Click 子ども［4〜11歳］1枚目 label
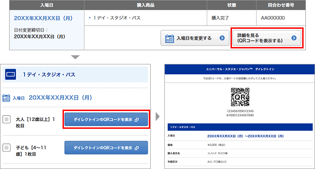This screenshot has height=169, width=315. pyautogui.click(x=31, y=151)
